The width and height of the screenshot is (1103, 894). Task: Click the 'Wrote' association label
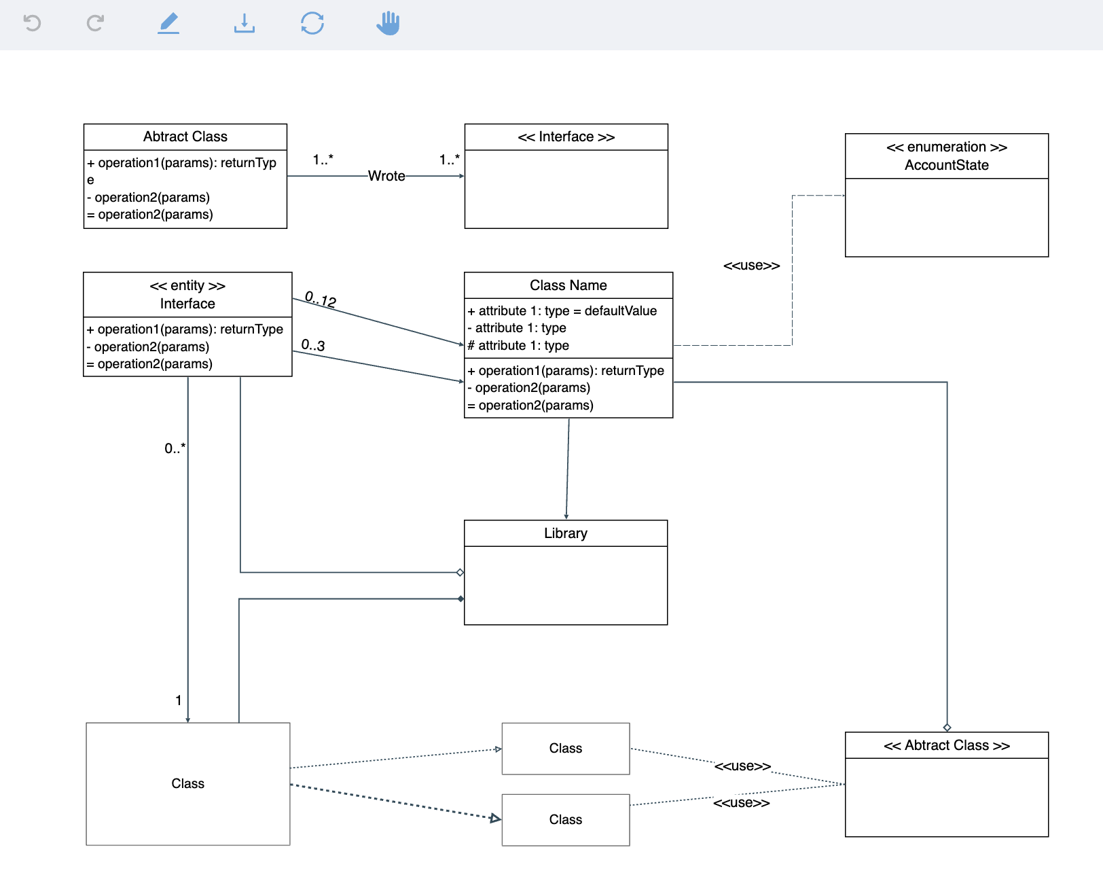[x=386, y=176]
